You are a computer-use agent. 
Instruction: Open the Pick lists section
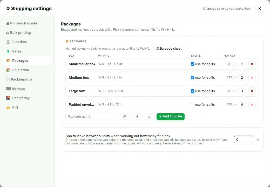click(27, 42)
